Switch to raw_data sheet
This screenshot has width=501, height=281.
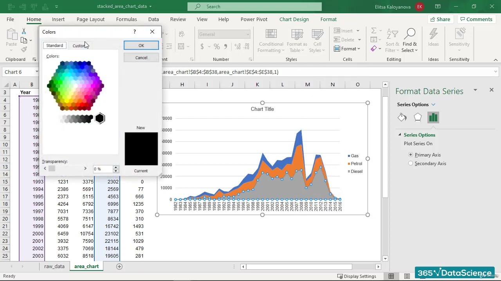(x=54, y=267)
